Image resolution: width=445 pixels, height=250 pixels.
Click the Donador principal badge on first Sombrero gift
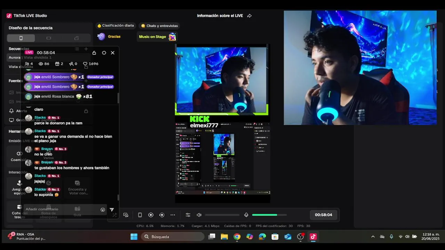pyautogui.click(x=100, y=77)
